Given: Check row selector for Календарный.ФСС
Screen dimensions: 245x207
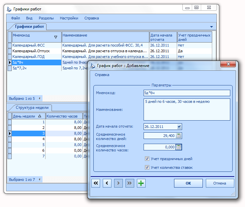Looking at the screenshot, I should 10,45.
